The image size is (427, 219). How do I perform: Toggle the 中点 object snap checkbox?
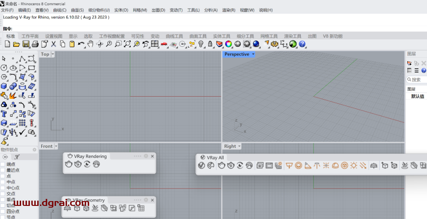pyautogui.click(x=3, y=182)
